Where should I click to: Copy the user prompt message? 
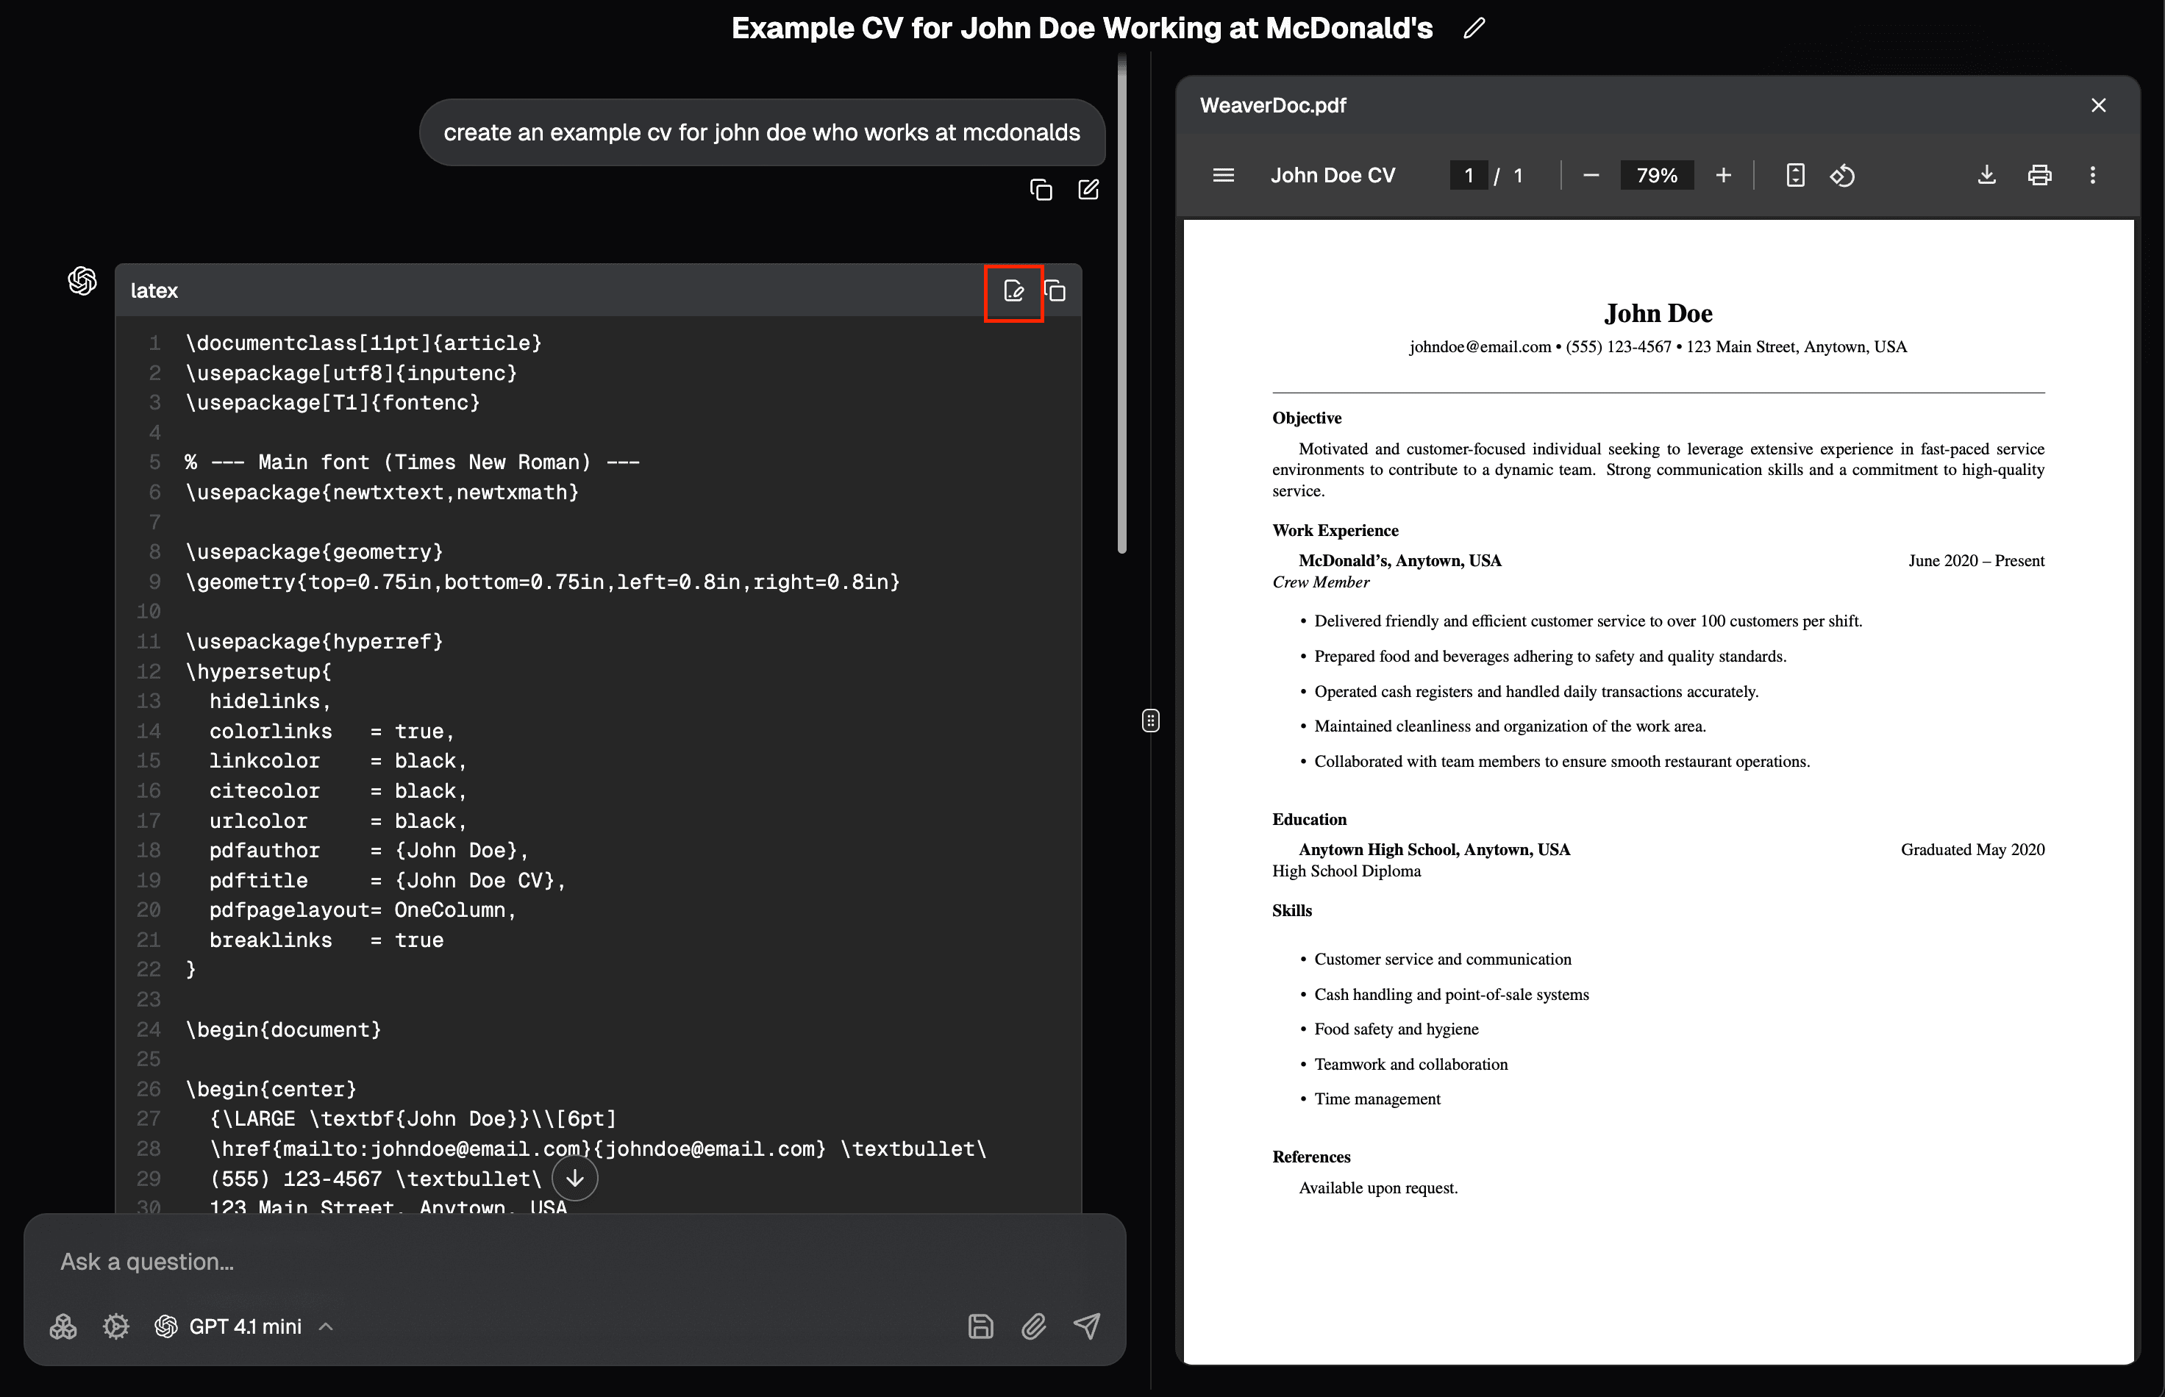(1041, 190)
